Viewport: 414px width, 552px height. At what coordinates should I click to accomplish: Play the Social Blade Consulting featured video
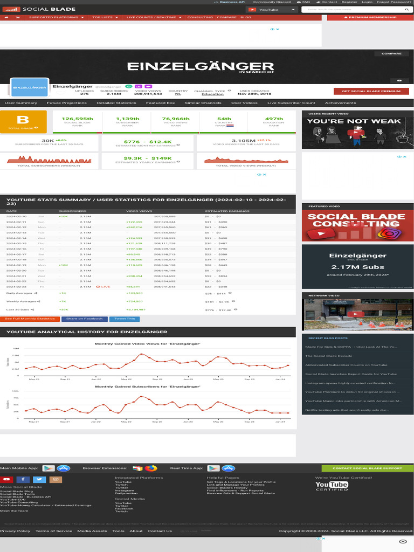tap(358, 225)
